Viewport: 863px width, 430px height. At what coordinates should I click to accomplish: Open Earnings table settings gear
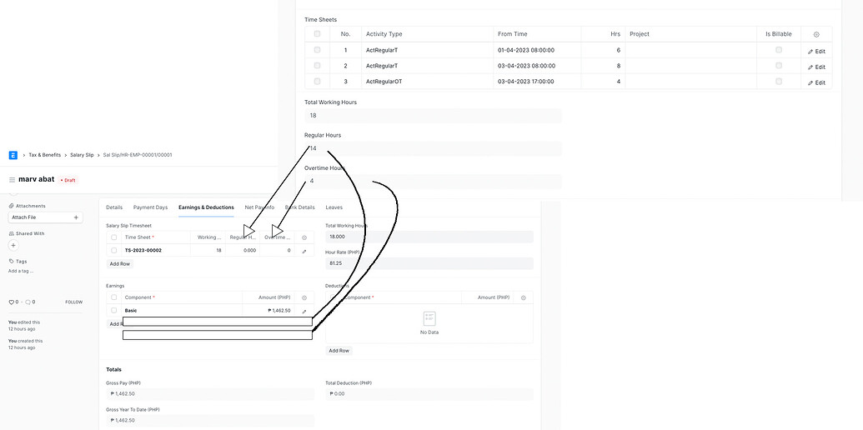pyautogui.click(x=304, y=297)
